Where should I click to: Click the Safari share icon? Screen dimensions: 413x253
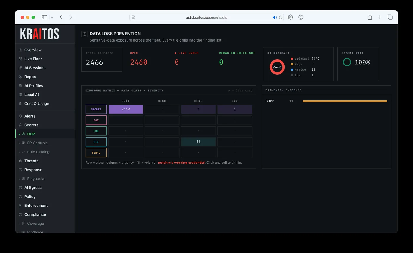[x=370, y=17]
